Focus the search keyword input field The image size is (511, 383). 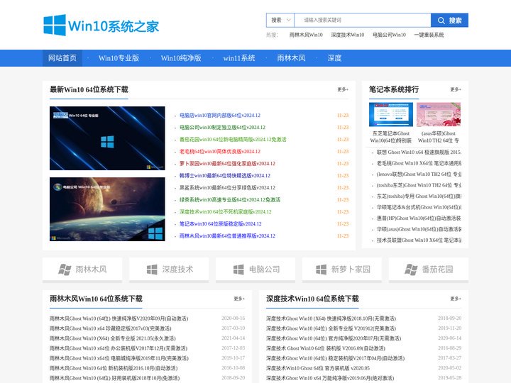(x=363, y=20)
